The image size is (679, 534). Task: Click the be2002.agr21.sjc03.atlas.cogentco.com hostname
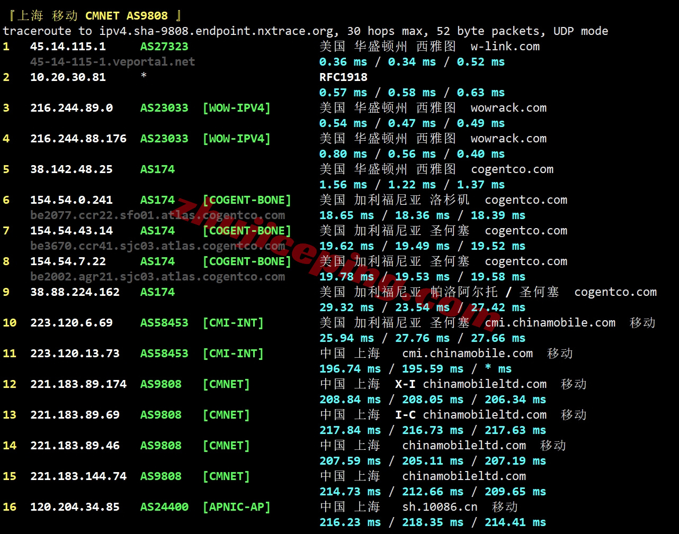coord(157,277)
